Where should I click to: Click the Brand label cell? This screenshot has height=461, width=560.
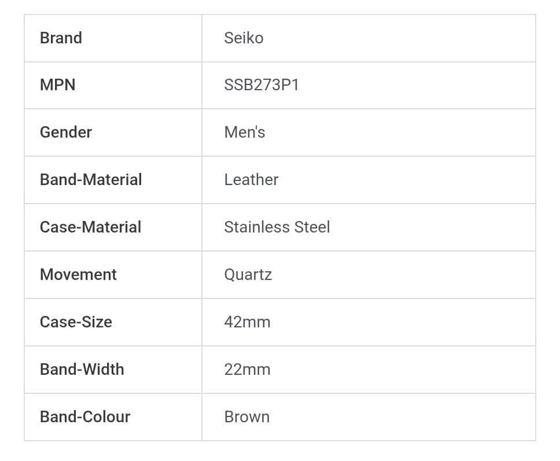[x=61, y=38]
